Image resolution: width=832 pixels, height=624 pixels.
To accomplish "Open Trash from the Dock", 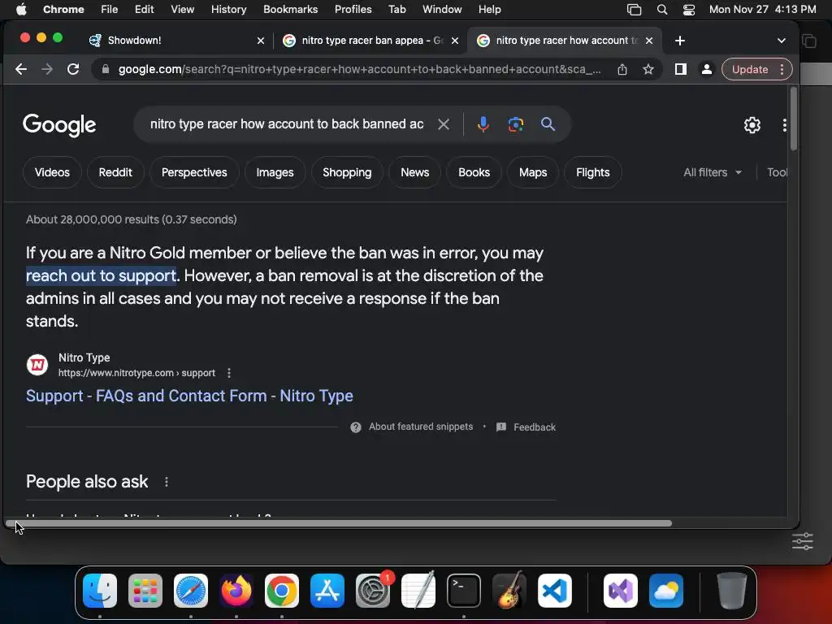I will point(732,591).
